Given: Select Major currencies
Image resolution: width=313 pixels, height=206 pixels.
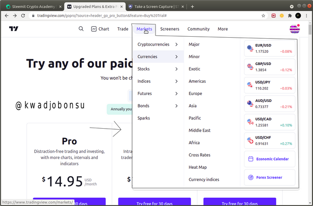Looking at the screenshot, I should 194,45.
